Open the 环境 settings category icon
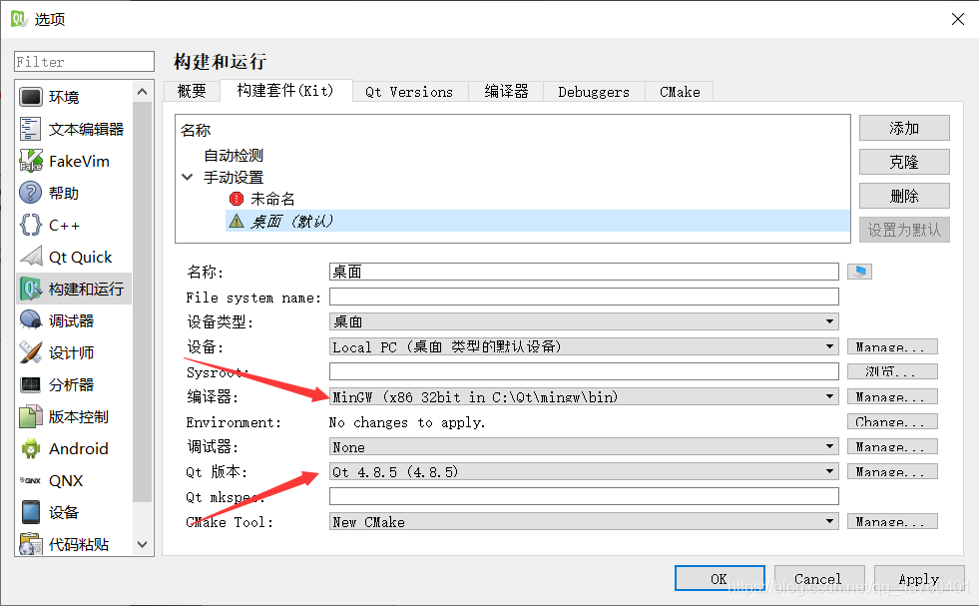979x606 pixels. click(31, 97)
